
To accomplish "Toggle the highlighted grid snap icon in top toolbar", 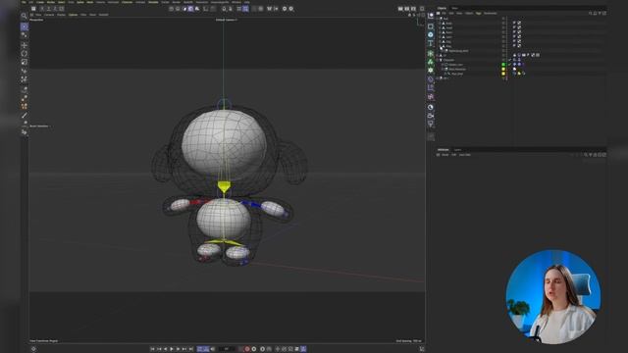I will tap(245, 9).
